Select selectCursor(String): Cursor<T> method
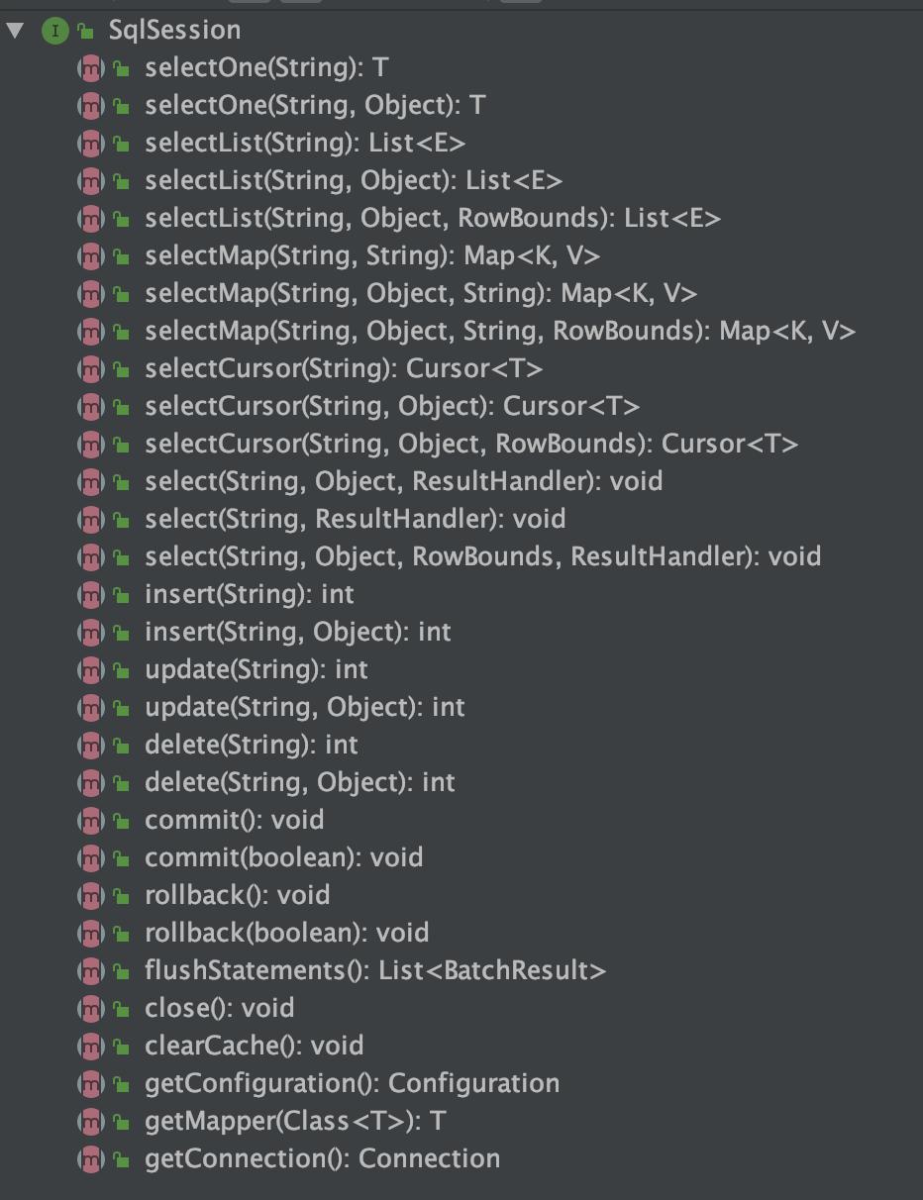923x1200 pixels. coord(343,369)
